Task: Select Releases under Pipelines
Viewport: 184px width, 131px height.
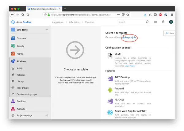Action: (x=21, y=75)
